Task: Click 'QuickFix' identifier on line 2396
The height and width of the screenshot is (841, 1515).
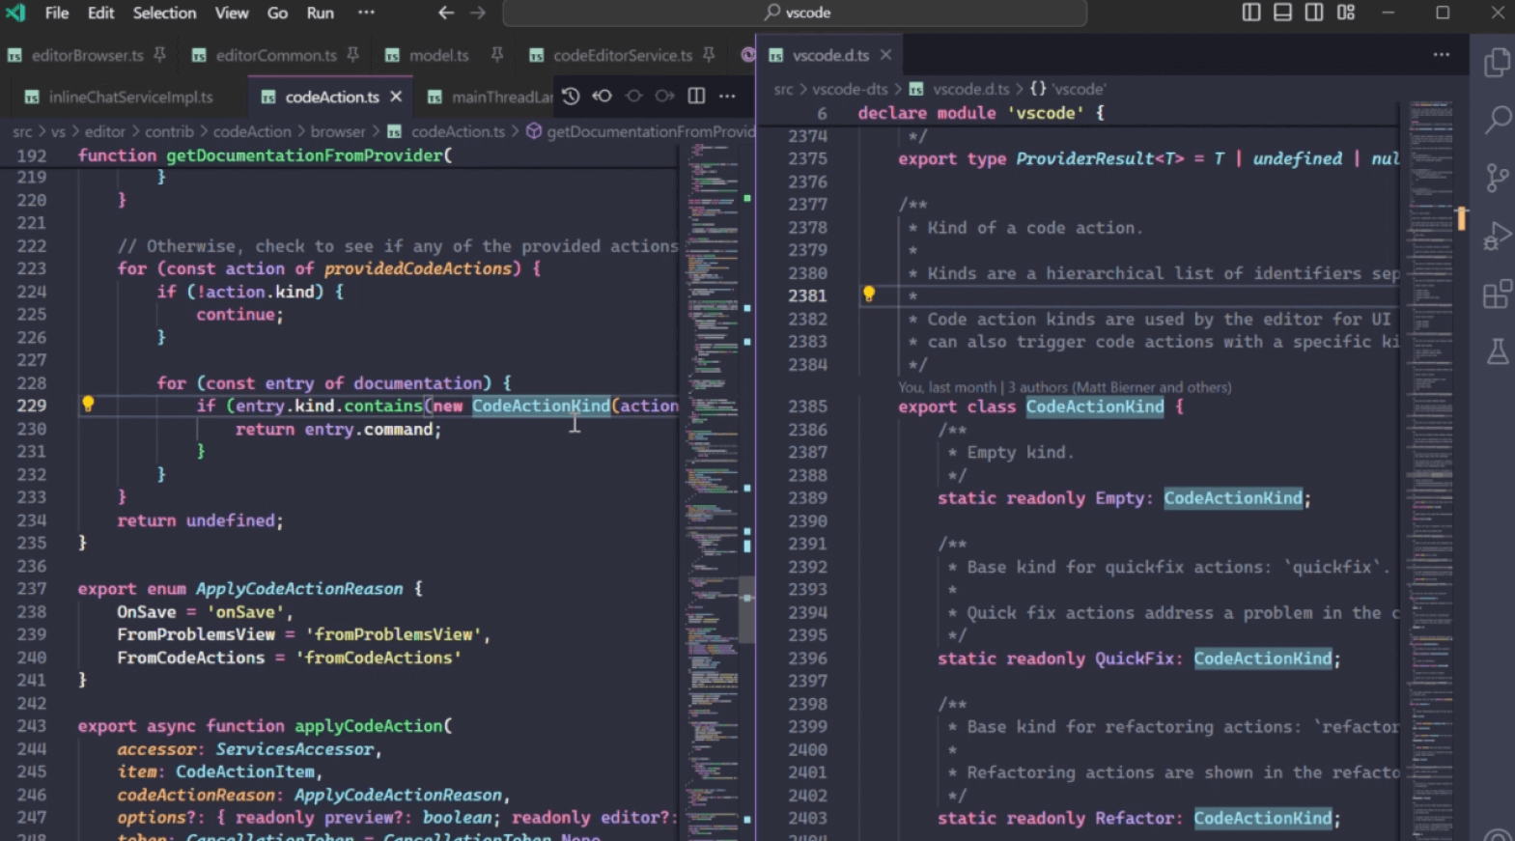Action: 1134,659
